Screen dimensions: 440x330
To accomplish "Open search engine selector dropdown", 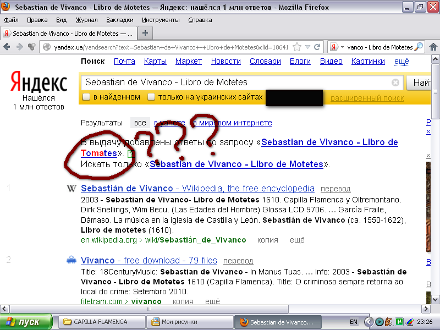I will pyautogui.click(x=342, y=47).
